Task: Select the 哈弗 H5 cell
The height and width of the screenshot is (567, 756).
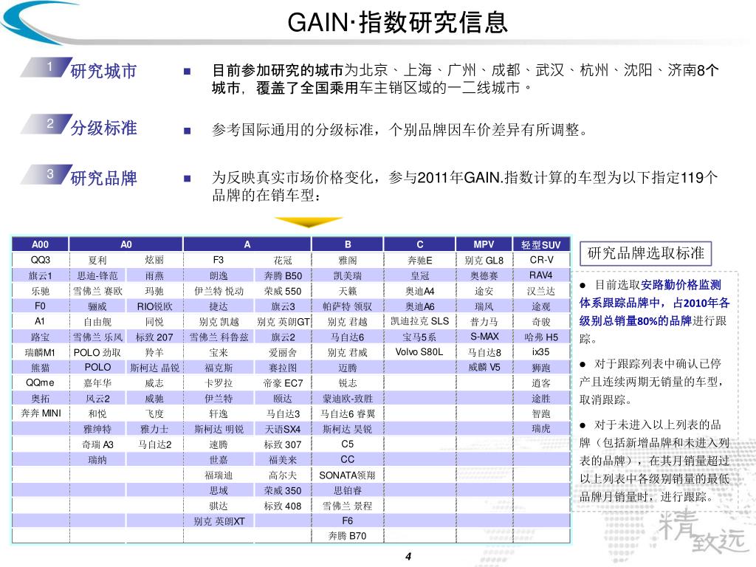Action: click(x=541, y=337)
